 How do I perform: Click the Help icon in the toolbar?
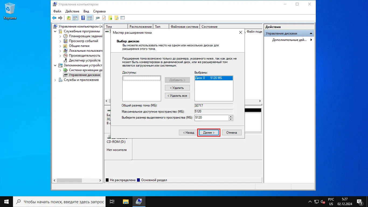pyautogui.click(x=83, y=18)
